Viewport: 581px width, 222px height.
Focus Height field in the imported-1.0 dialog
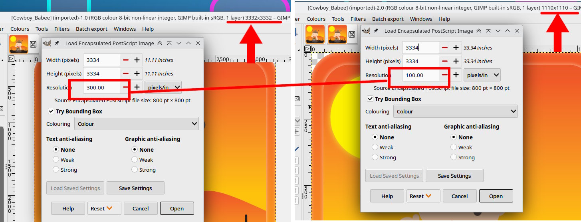point(102,73)
